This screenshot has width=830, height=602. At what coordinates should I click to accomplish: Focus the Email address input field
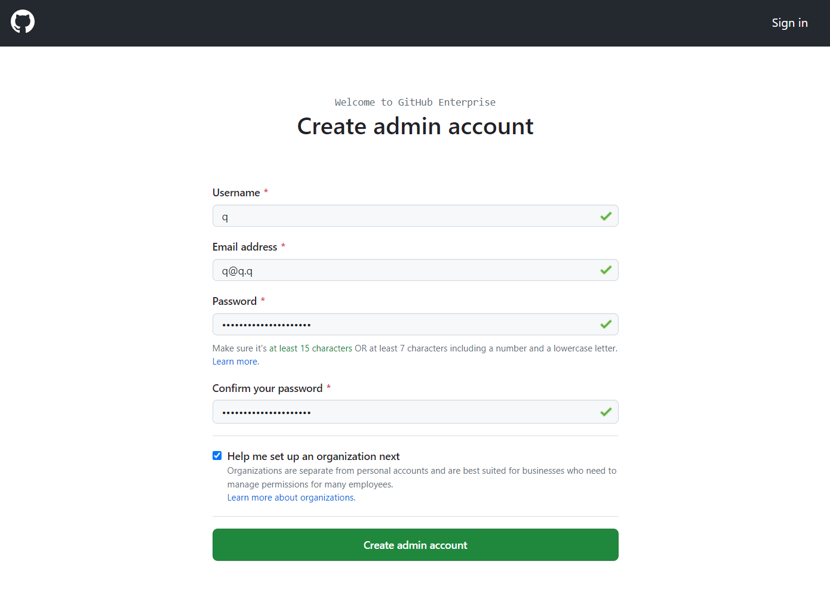coord(416,270)
